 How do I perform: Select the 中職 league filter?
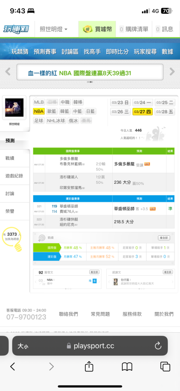pyautogui.click(x=65, y=102)
